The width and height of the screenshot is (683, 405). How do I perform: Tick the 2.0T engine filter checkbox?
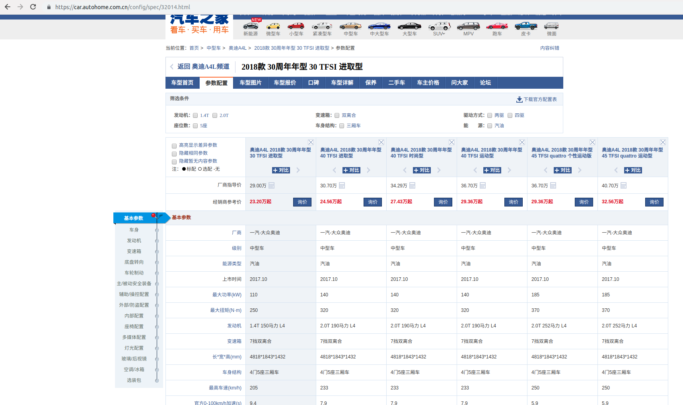tap(215, 115)
